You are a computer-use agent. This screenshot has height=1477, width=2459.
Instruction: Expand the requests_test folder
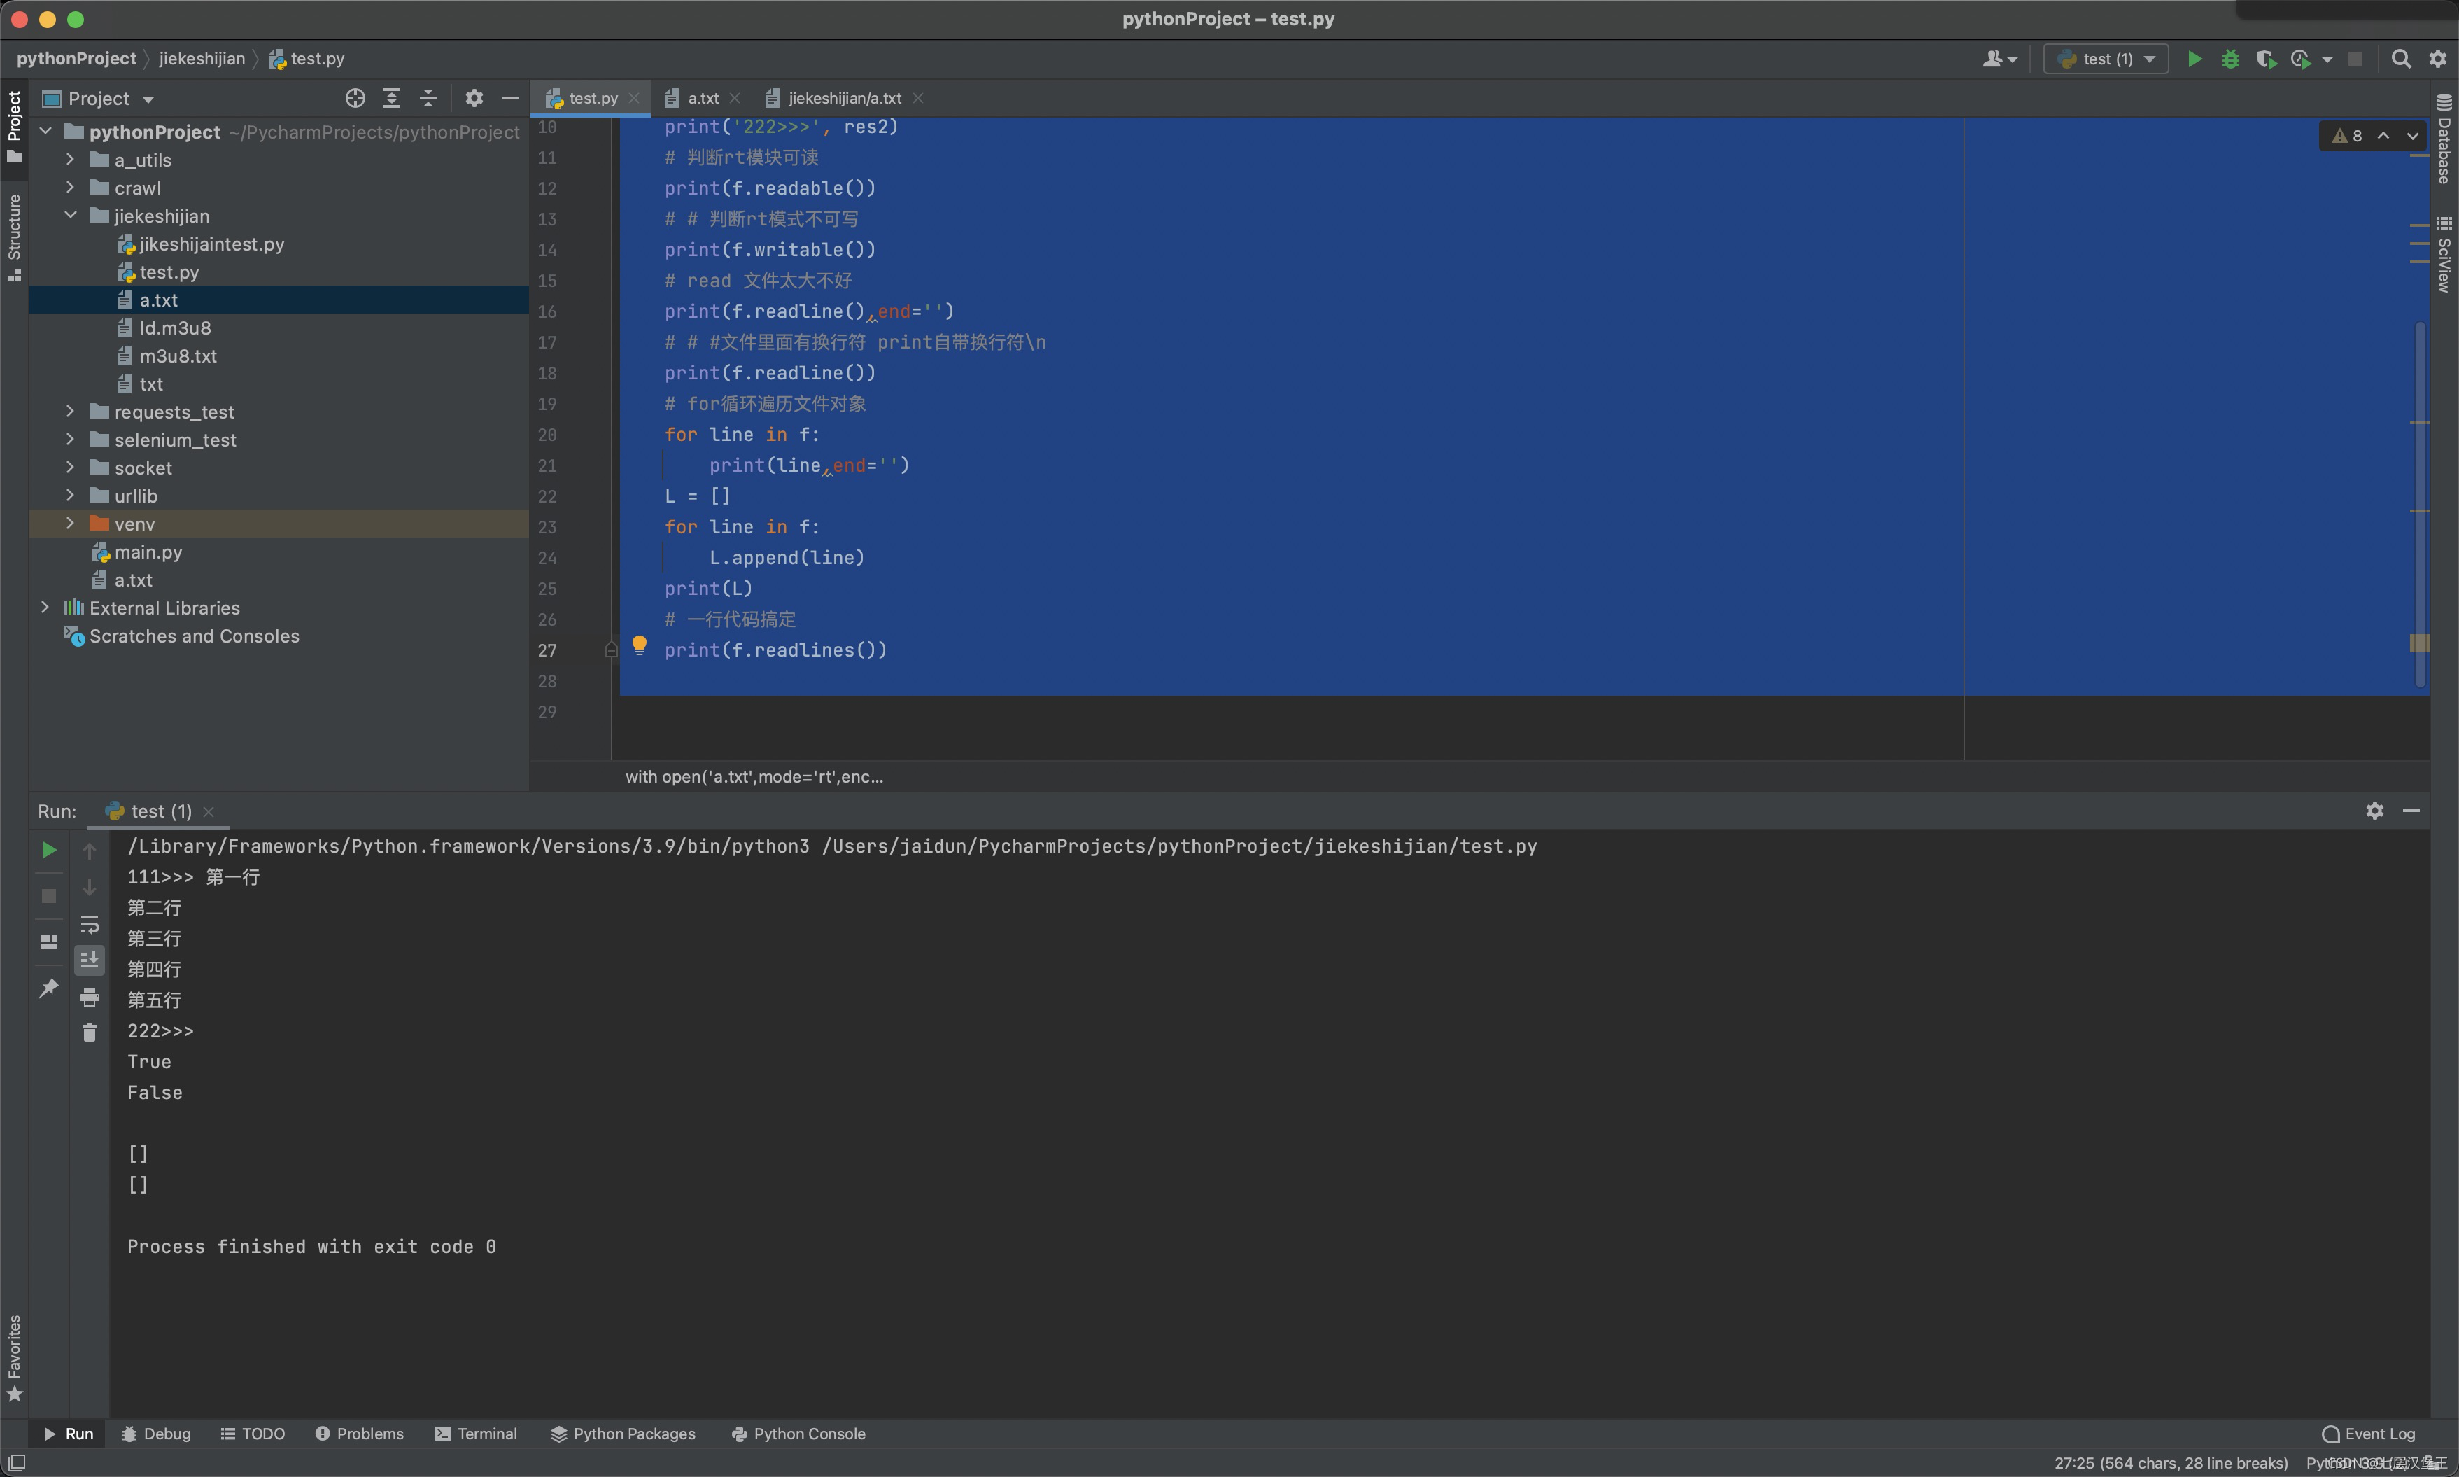[70, 411]
